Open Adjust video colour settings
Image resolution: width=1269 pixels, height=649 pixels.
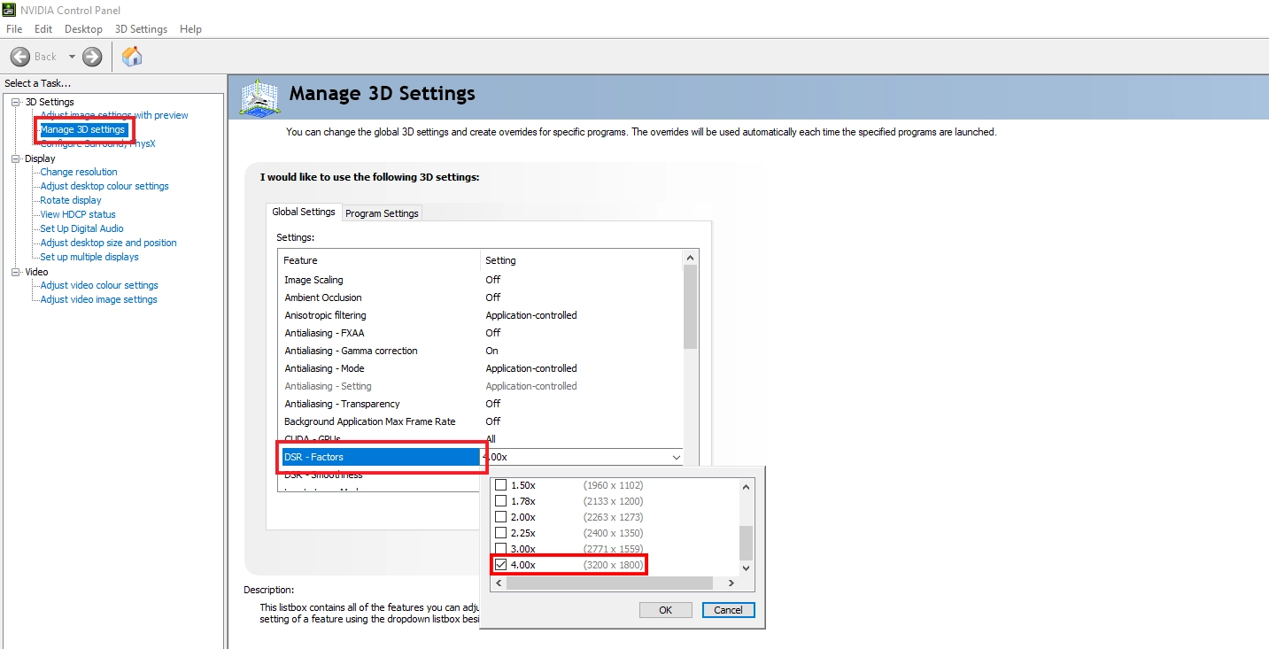tap(99, 285)
